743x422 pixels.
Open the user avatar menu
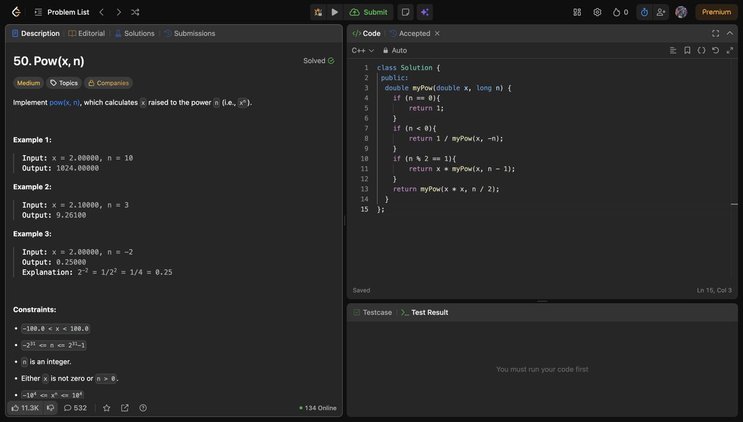point(681,12)
